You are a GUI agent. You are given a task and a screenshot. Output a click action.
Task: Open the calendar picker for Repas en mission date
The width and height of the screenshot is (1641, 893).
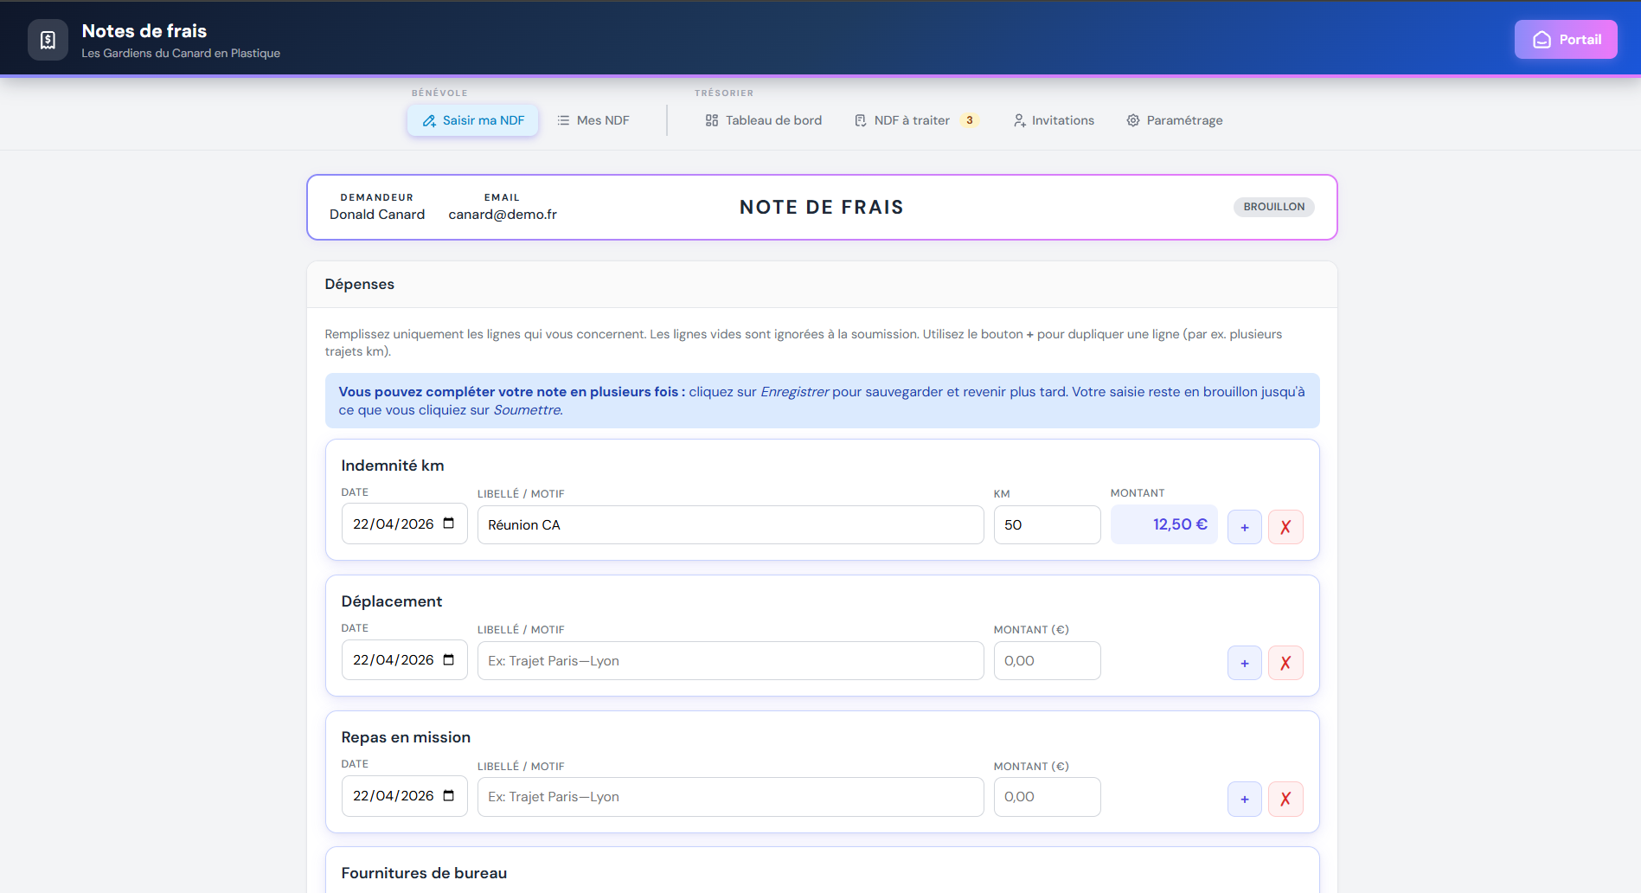[449, 794]
